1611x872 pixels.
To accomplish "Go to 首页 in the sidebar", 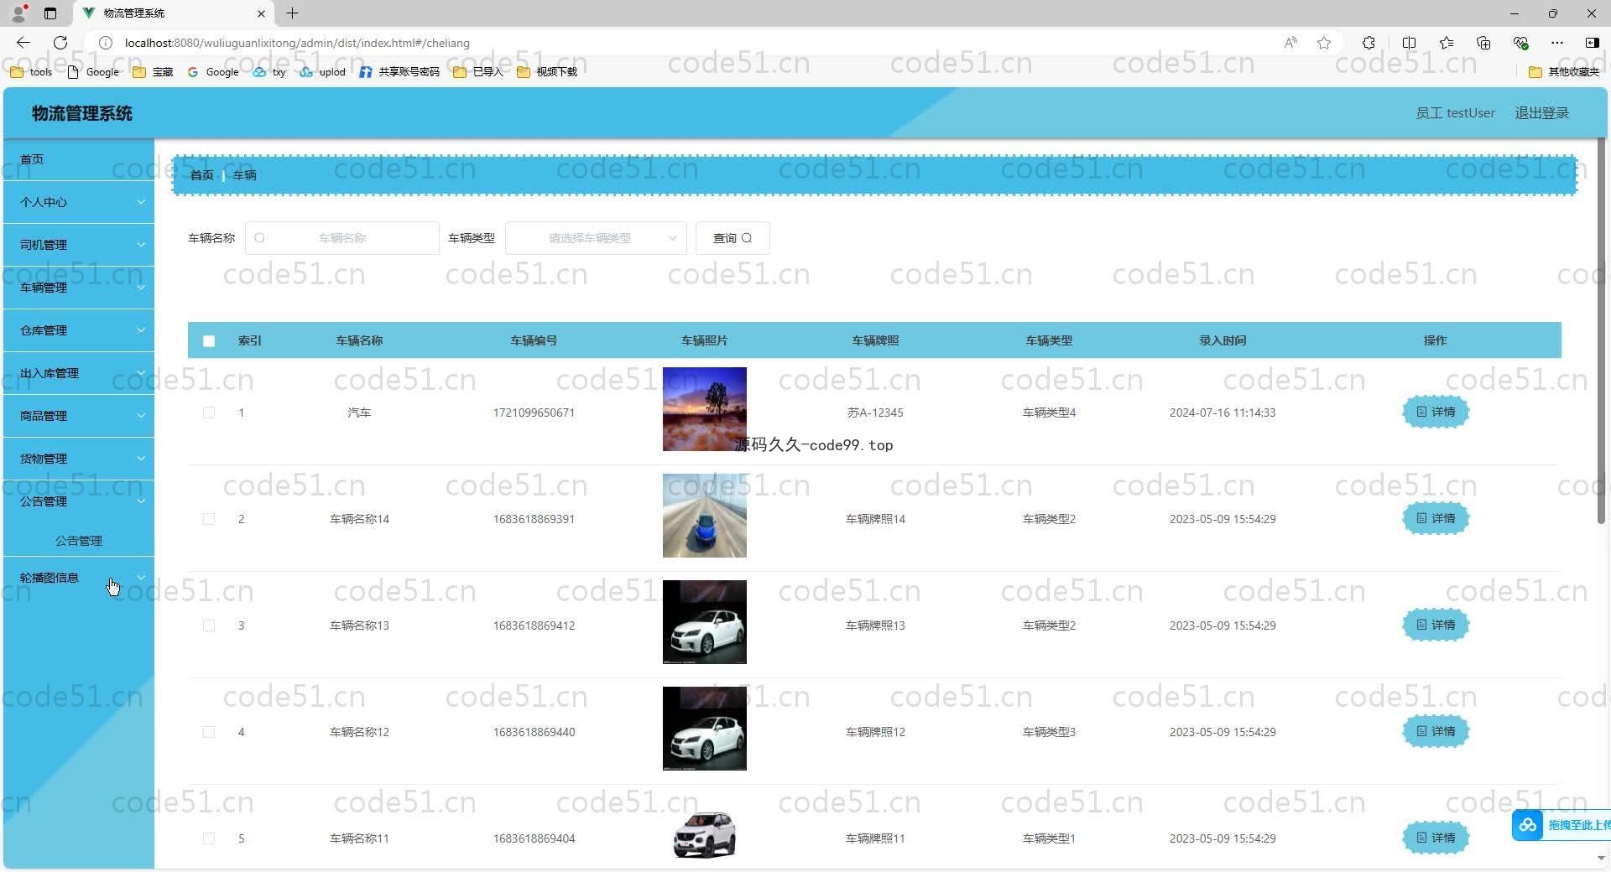I will [79, 159].
